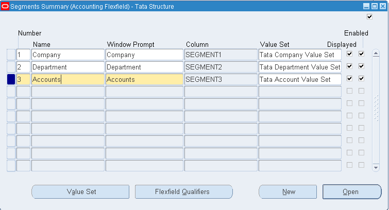The width and height of the screenshot is (389, 210).
Task: Uncheck Displayed for the Company segment
Action: click(350, 54)
